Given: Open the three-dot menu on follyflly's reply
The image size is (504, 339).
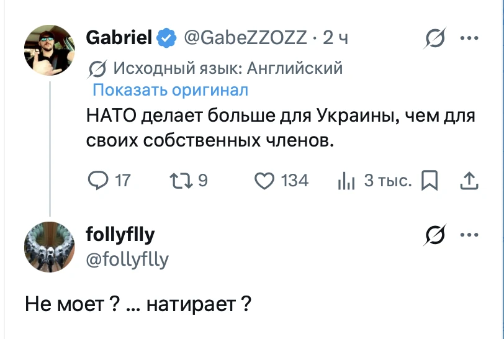Looking at the screenshot, I should 469,235.
